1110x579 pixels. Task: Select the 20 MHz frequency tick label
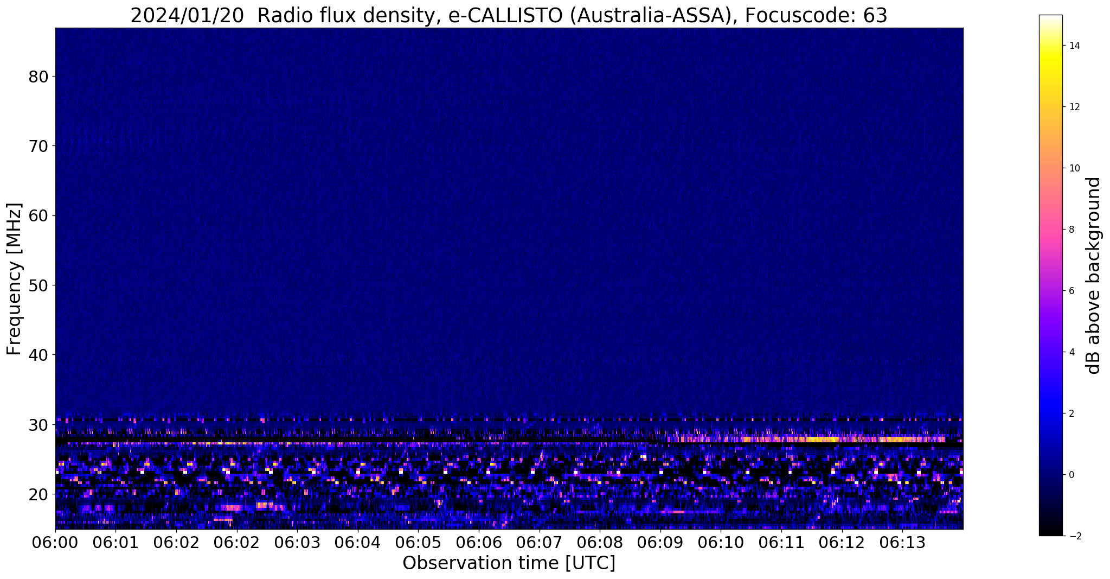39,494
